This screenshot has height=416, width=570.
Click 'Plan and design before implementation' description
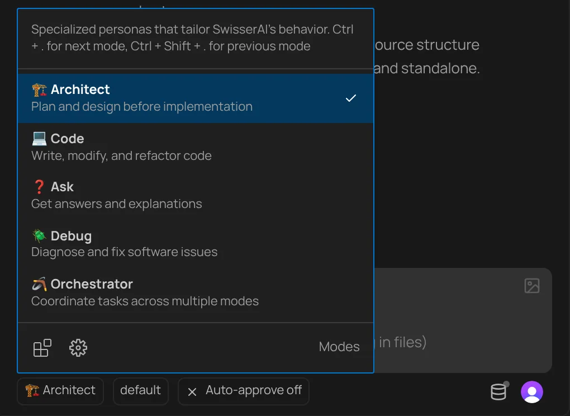(142, 107)
